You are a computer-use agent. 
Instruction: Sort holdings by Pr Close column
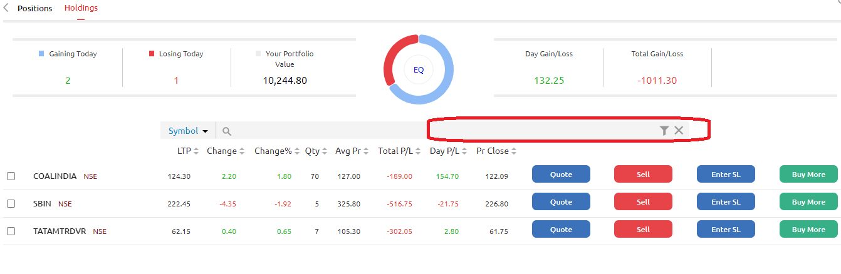[497, 151]
